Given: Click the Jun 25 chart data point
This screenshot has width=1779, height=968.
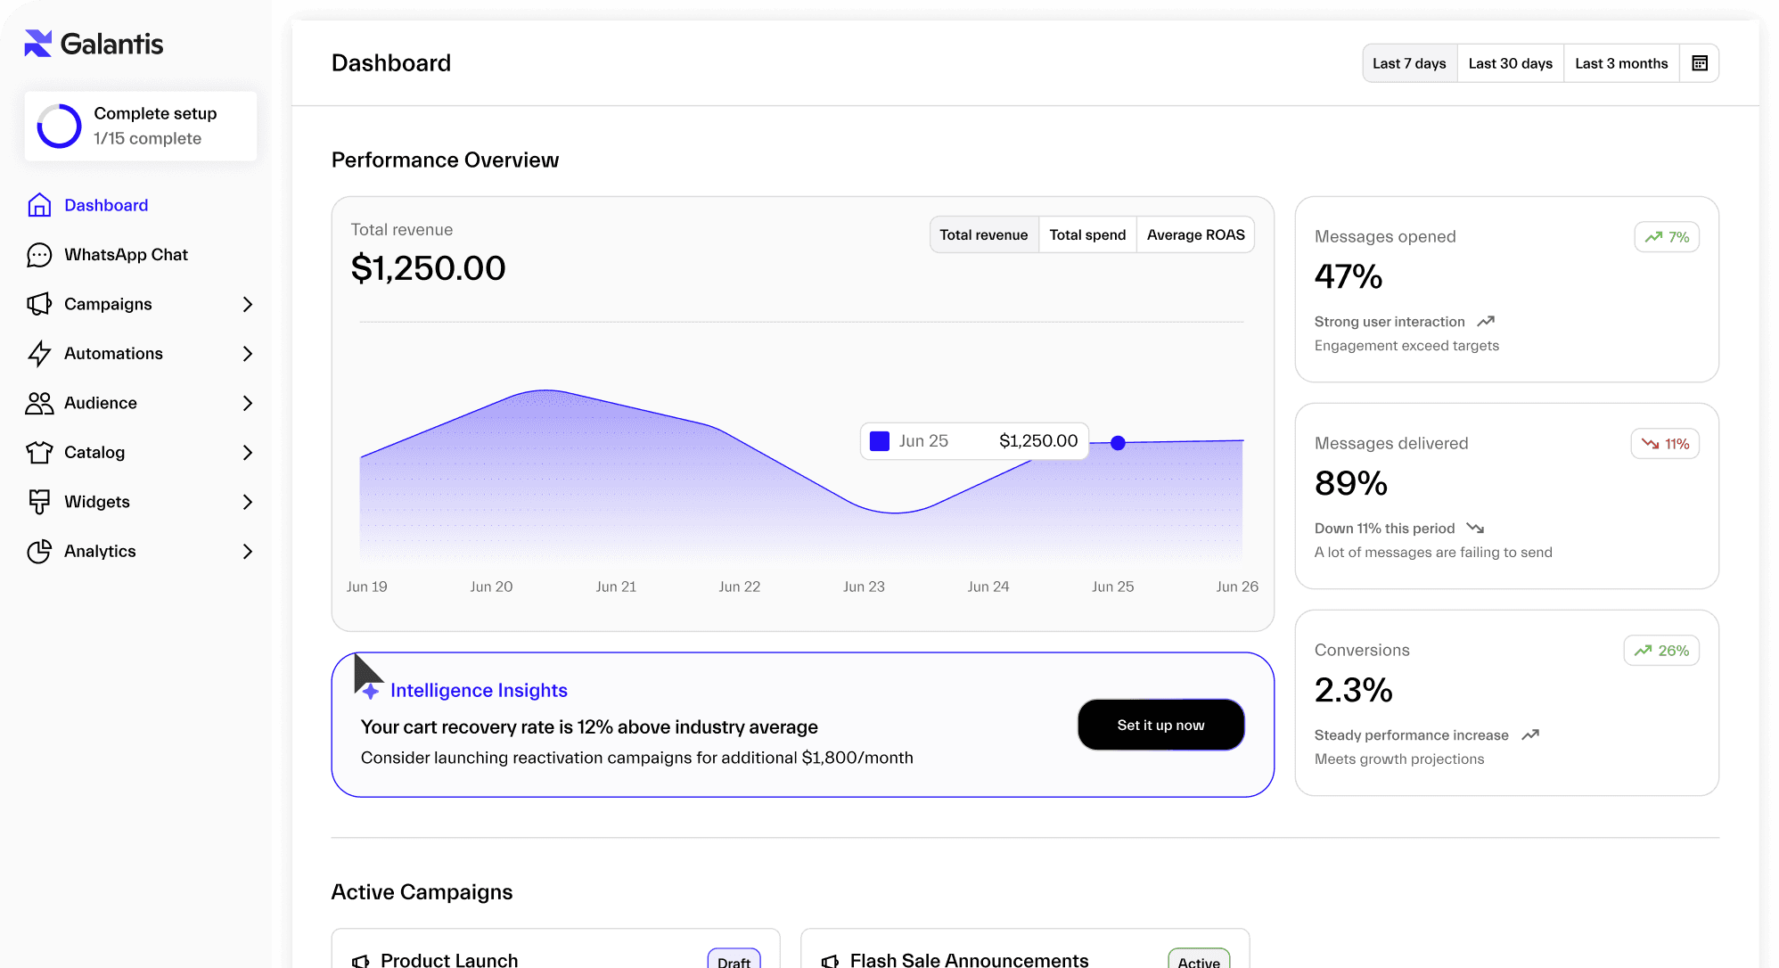Looking at the screenshot, I should [x=1118, y=443].
